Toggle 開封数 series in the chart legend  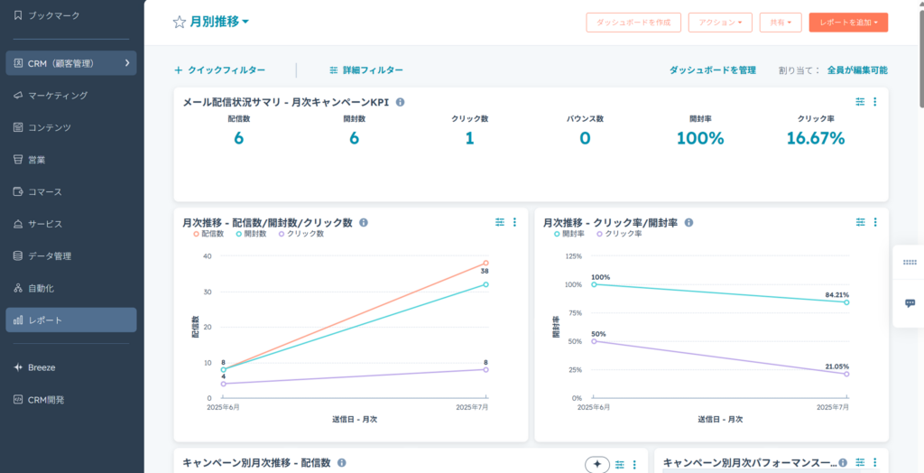(252, 234)
